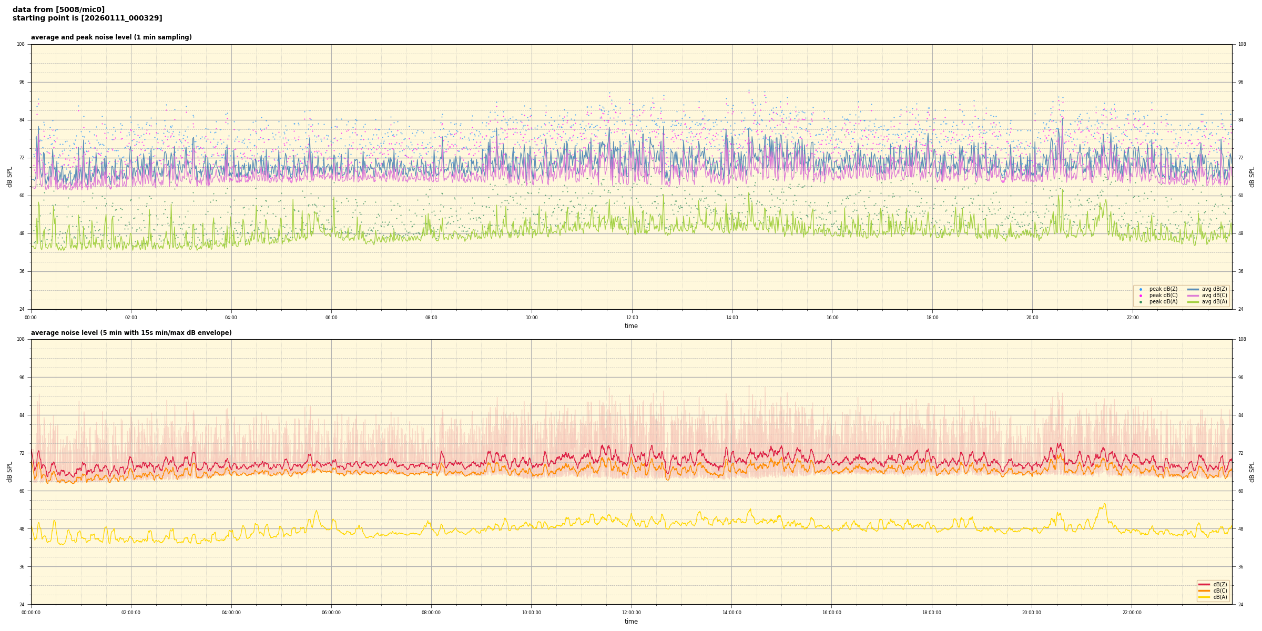Click the 22:00 tick label on top chart
This screenshot has height=631, width=1262.
pos(1132,318)
